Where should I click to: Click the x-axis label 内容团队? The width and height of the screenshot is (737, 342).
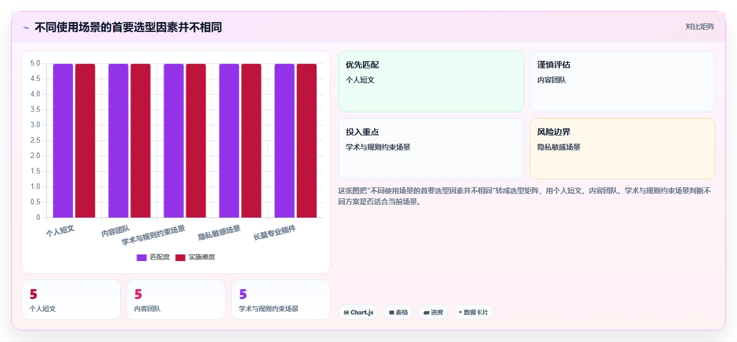tap(115, 231)
